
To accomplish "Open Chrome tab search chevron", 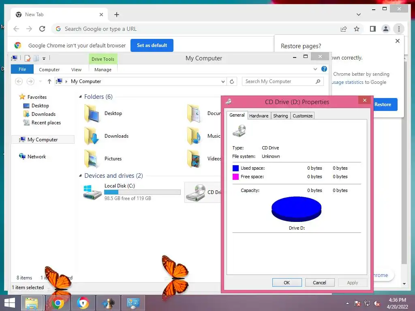I will click(x=358, y=15).
